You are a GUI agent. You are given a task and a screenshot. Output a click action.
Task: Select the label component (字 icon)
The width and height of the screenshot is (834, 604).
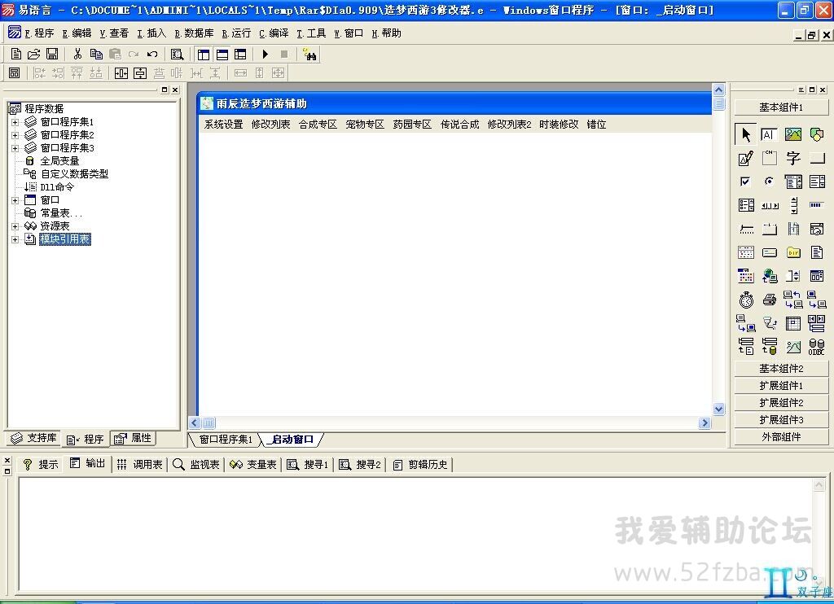tap(793, 158)
